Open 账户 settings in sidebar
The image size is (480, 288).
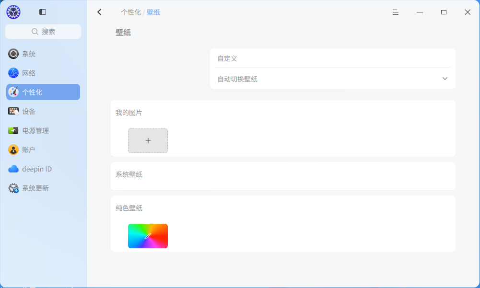43,150
